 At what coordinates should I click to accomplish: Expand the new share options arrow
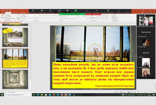[x=80, y=10]
